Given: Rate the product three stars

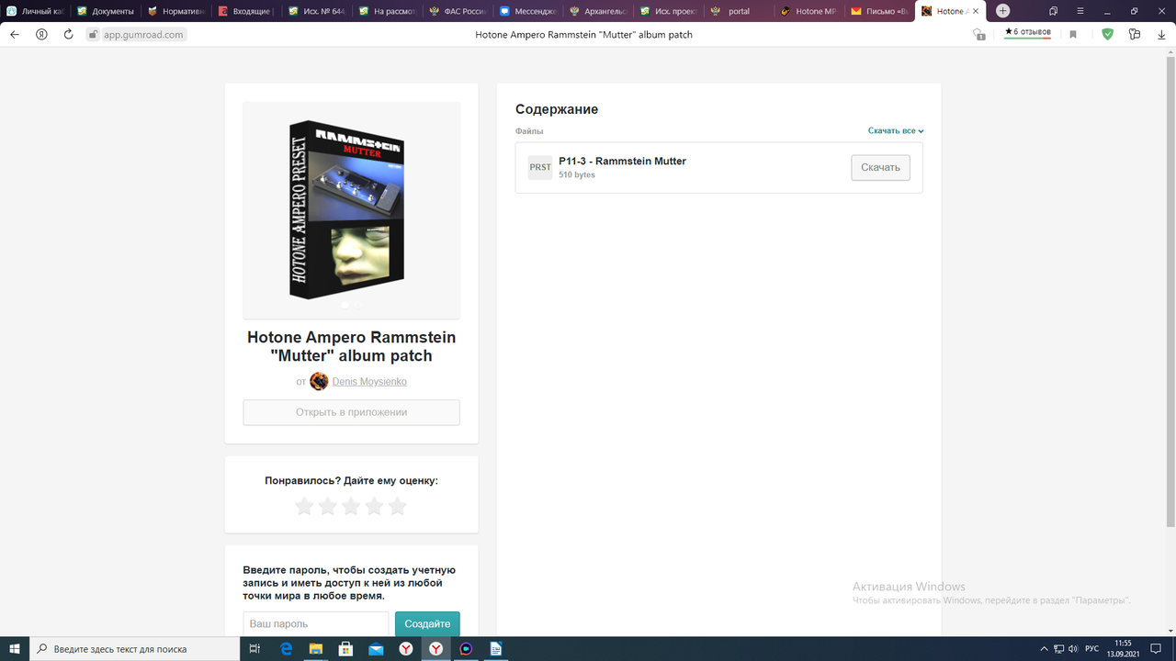Looking at the screenshot, I should (351, 506).
